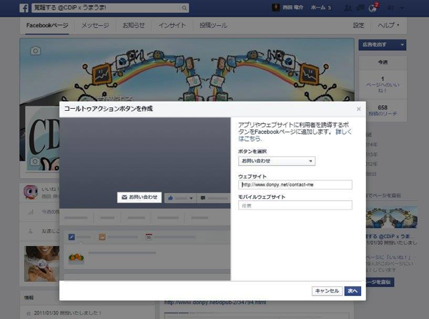Switch to インサイト tab
Viewport: 429px width, 319px height.
172,26
